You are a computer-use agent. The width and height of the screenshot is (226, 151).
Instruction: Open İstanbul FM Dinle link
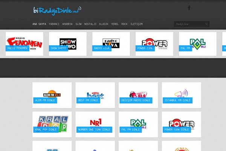point(177,100)
